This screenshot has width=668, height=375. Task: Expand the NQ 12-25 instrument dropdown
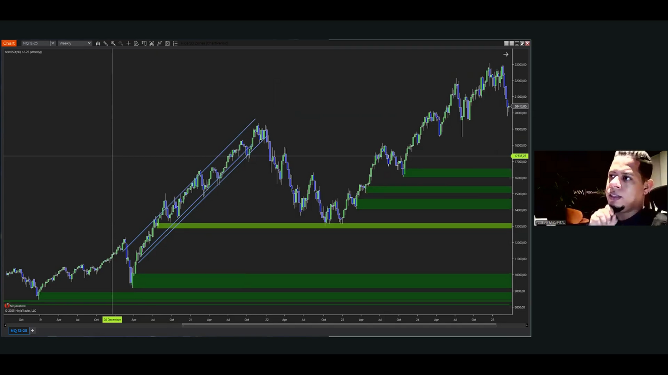[x=52, y=43]
